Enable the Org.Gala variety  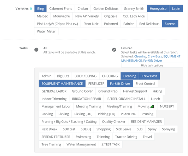coord(111,16)
